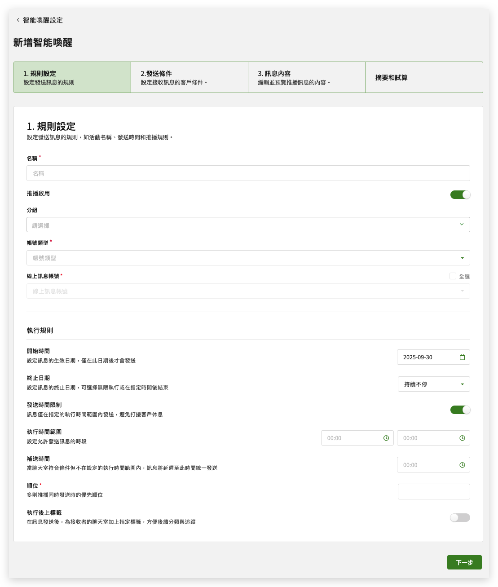Open the 帳號類型 dropdown

[248, 258]
